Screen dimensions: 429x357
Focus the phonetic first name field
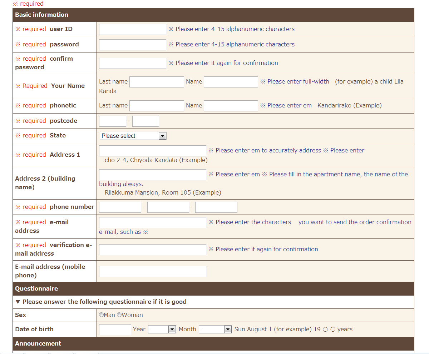click(231, 106)
